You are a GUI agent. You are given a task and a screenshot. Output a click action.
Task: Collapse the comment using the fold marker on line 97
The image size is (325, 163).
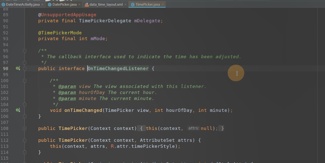click(x=25, y=63)
